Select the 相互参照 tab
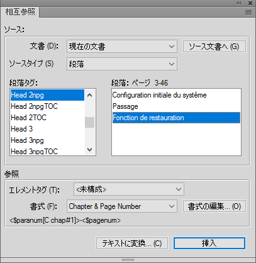 point(20,12)
